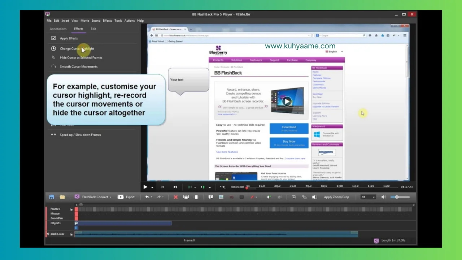Open the Sound menu
Image resolution: width=462 pixels, height=260 pixels.
click(96, 21)
